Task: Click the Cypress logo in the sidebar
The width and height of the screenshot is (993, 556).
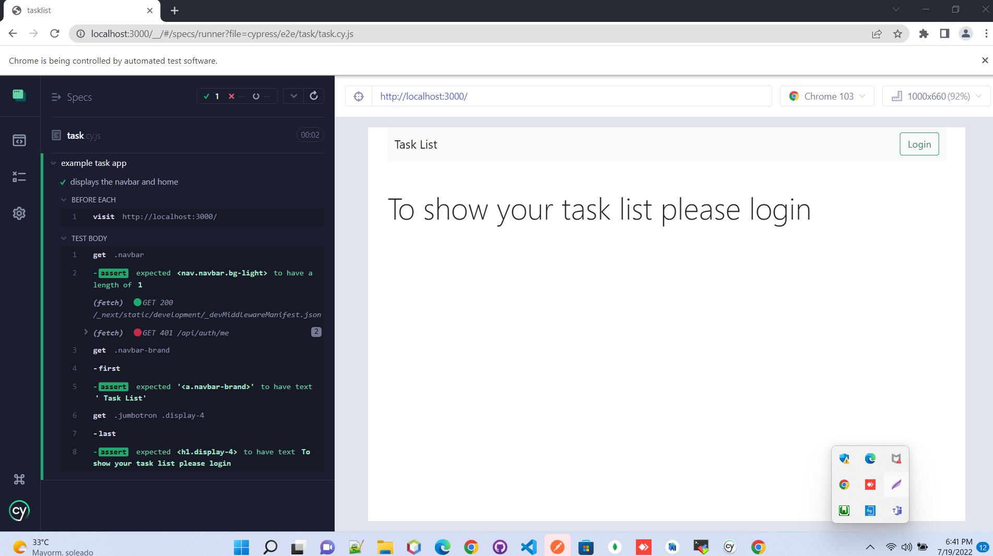Action: (x=19, y=511)
